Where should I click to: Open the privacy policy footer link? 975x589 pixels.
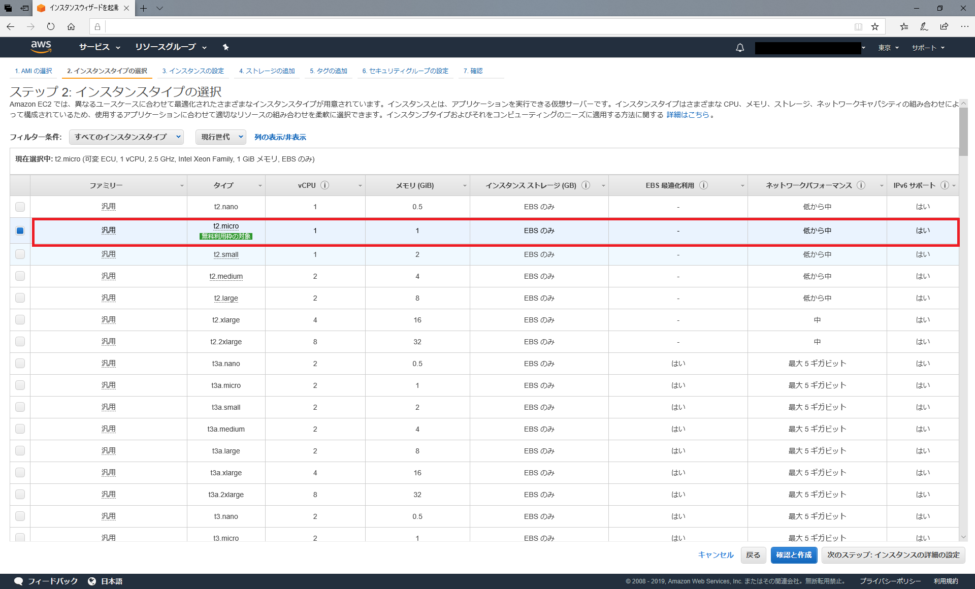click(890, 581)
